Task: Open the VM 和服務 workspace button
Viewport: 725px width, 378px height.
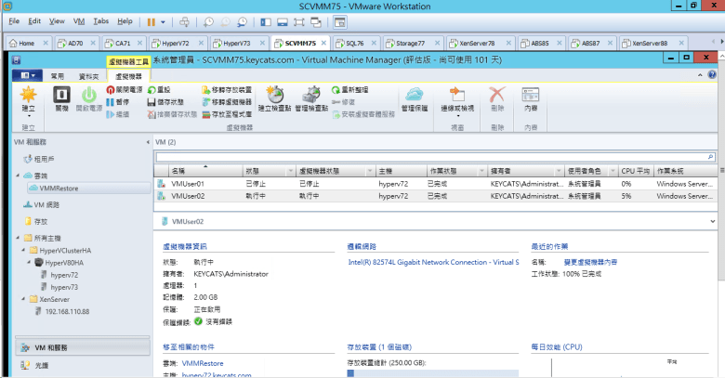Action: [x=51, y=347]
